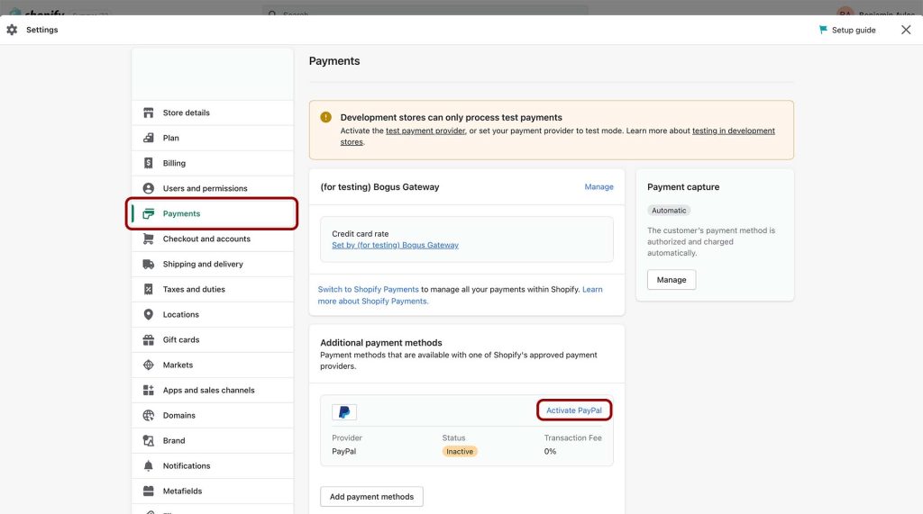Open the Switch to Shopify Payments link
The height and width of the screenshot is (514, 923).
click(368, 289)
